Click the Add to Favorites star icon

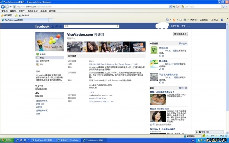tap(16, 15)
